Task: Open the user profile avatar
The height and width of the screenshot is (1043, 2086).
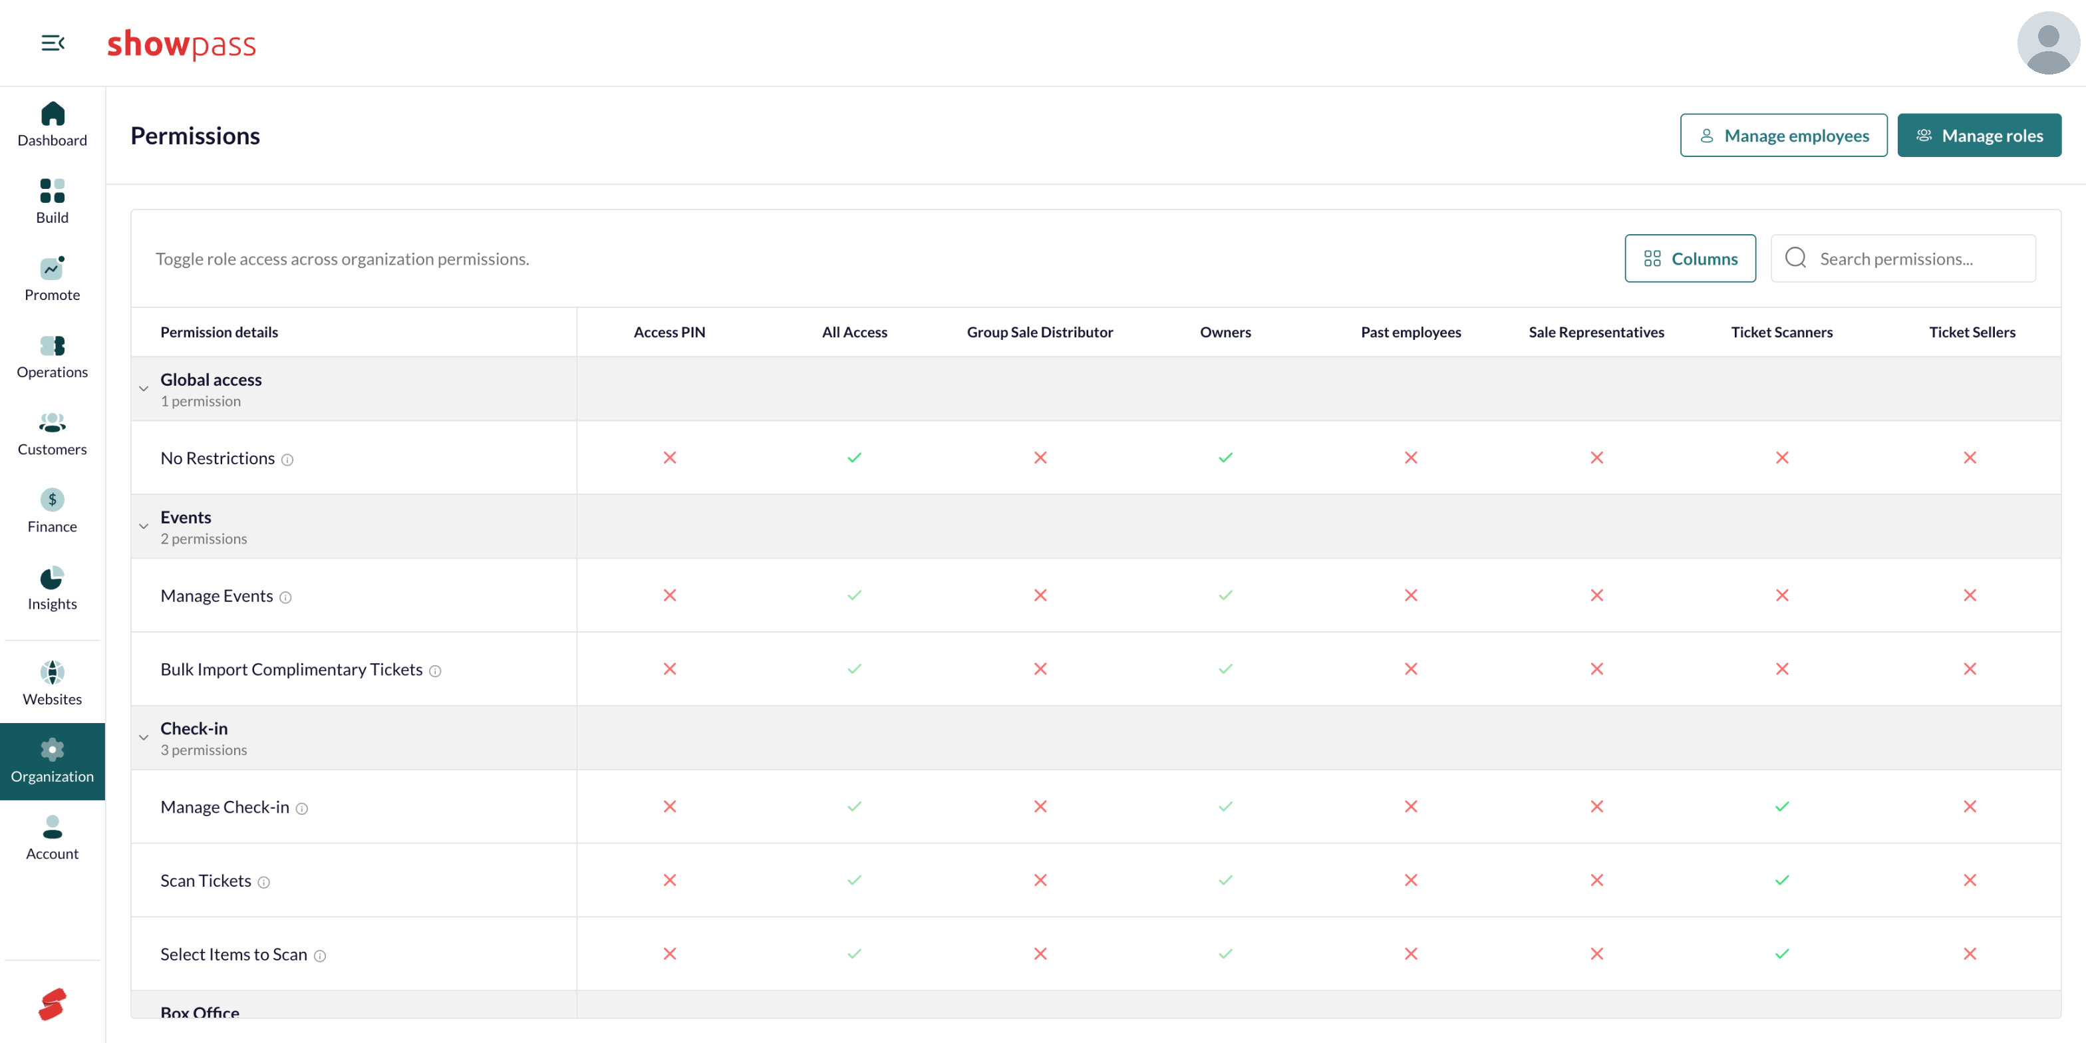Action: [2048, 43]
